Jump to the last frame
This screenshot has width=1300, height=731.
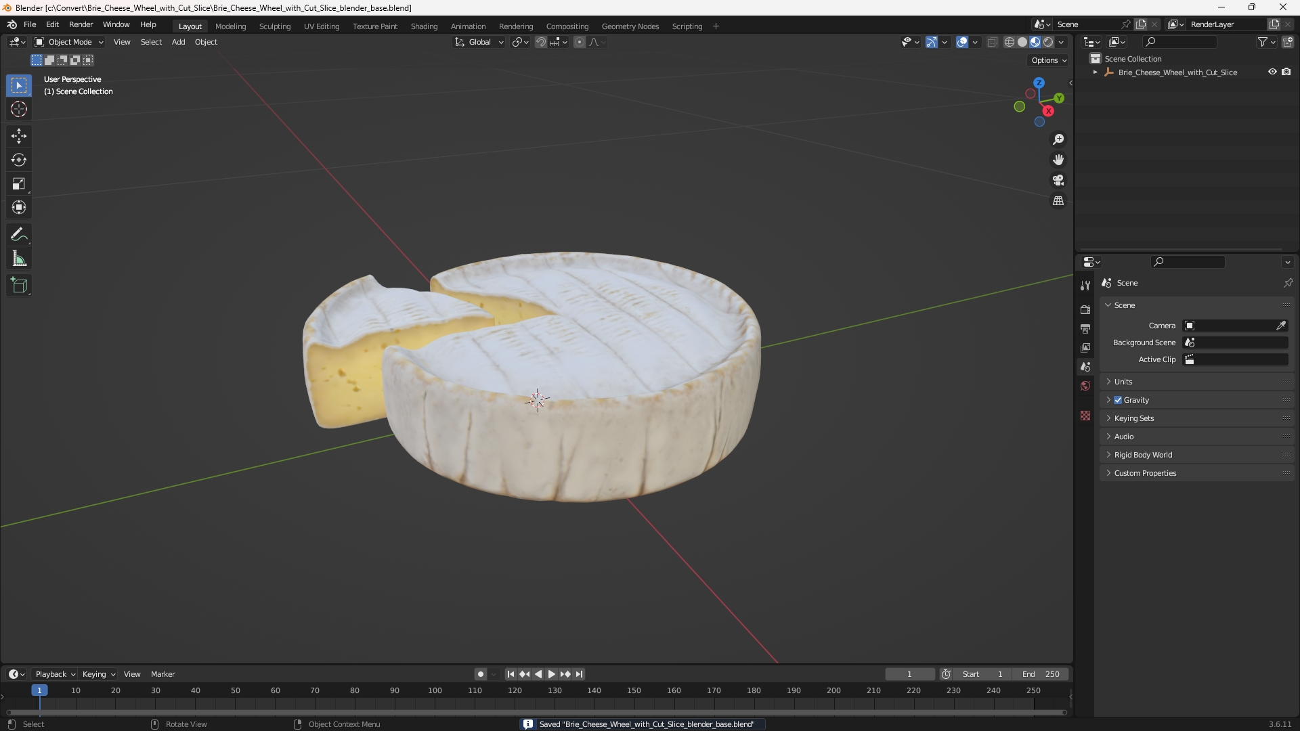579,674
